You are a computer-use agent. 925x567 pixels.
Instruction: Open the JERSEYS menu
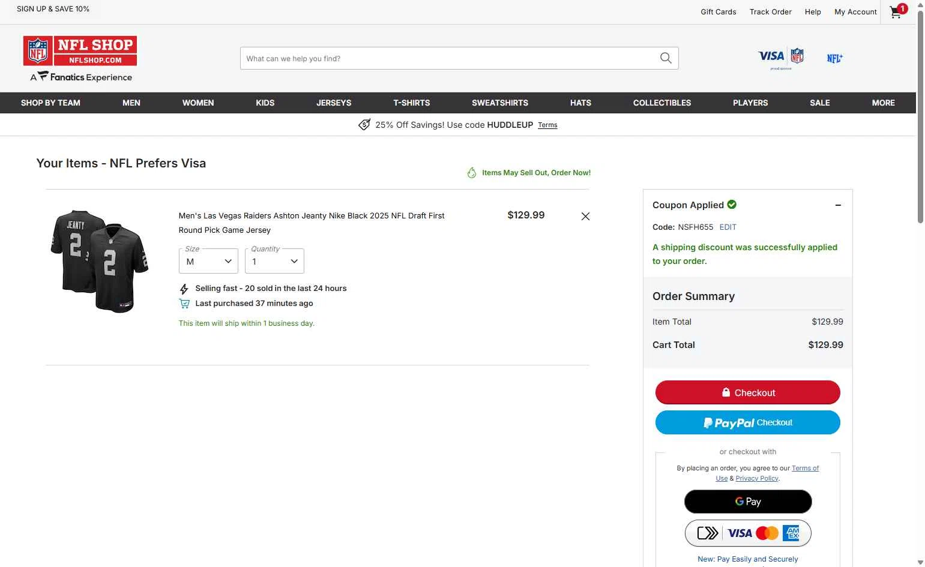[x=334, y=103]
